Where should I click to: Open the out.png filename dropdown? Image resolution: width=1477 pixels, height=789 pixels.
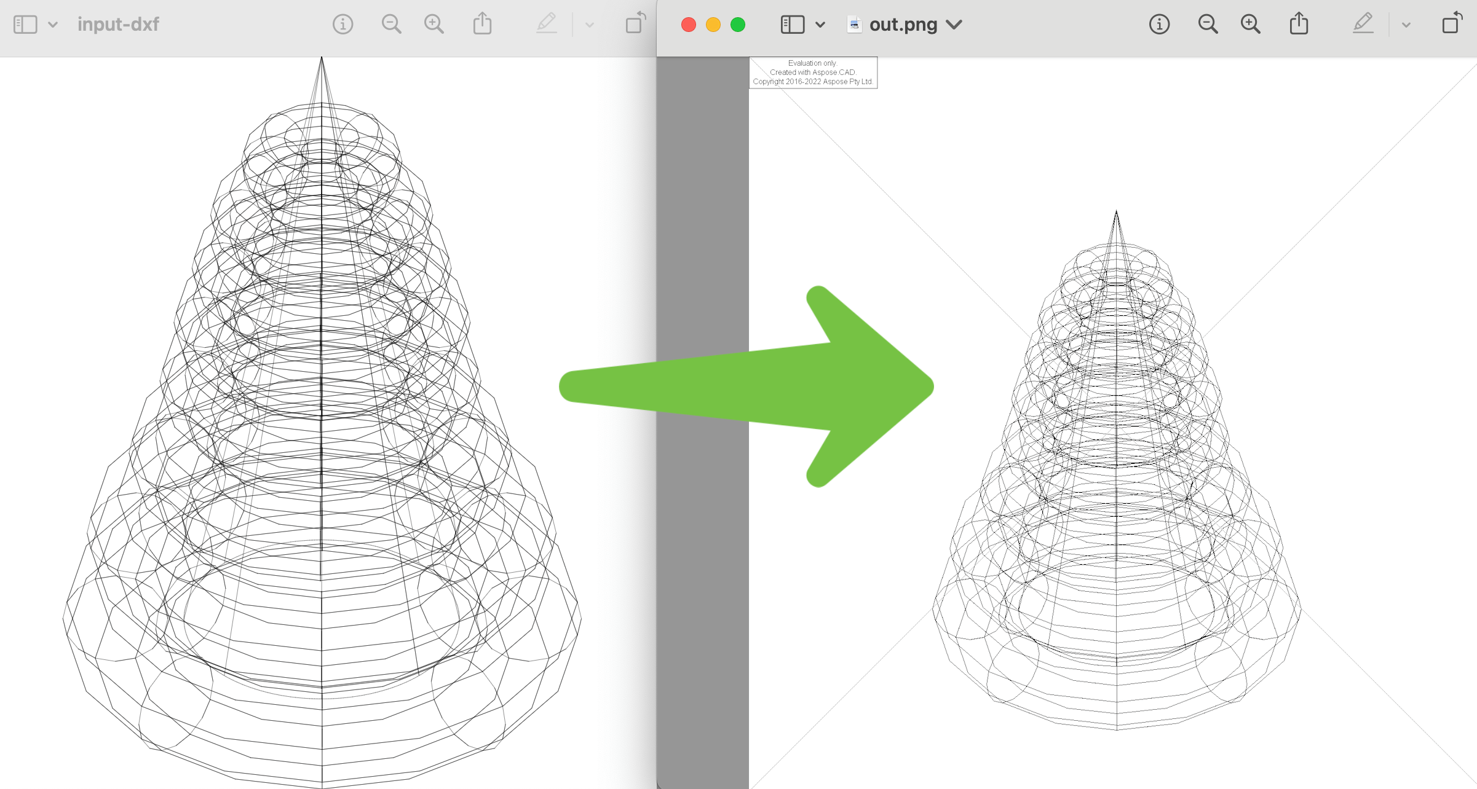[x=955, y=25]
